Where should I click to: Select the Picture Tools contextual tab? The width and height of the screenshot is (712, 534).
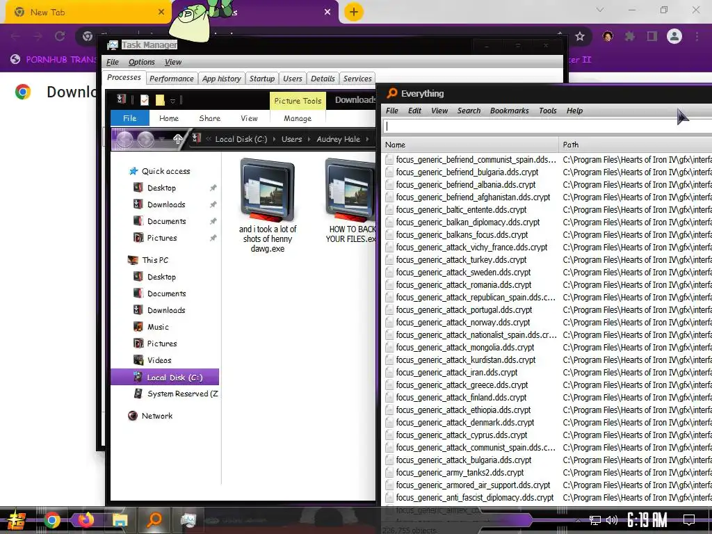tap(298, 101)
